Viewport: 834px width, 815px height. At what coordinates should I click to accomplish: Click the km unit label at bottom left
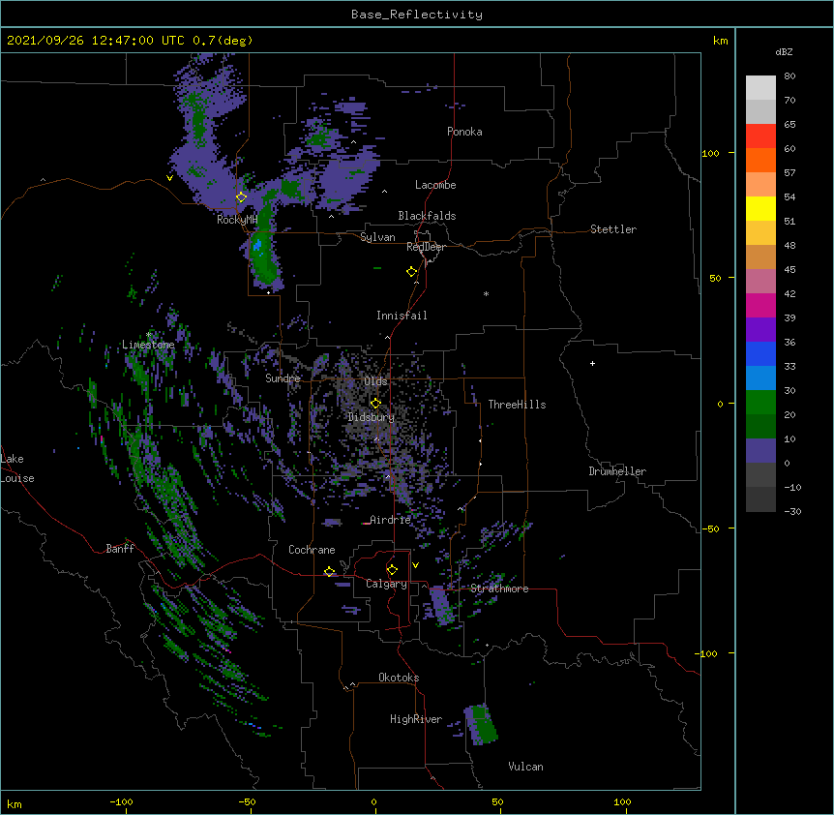[15, 803]
